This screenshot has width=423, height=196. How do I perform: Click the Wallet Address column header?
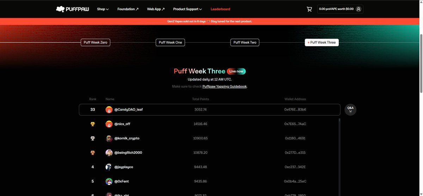[x=295, y=99]
